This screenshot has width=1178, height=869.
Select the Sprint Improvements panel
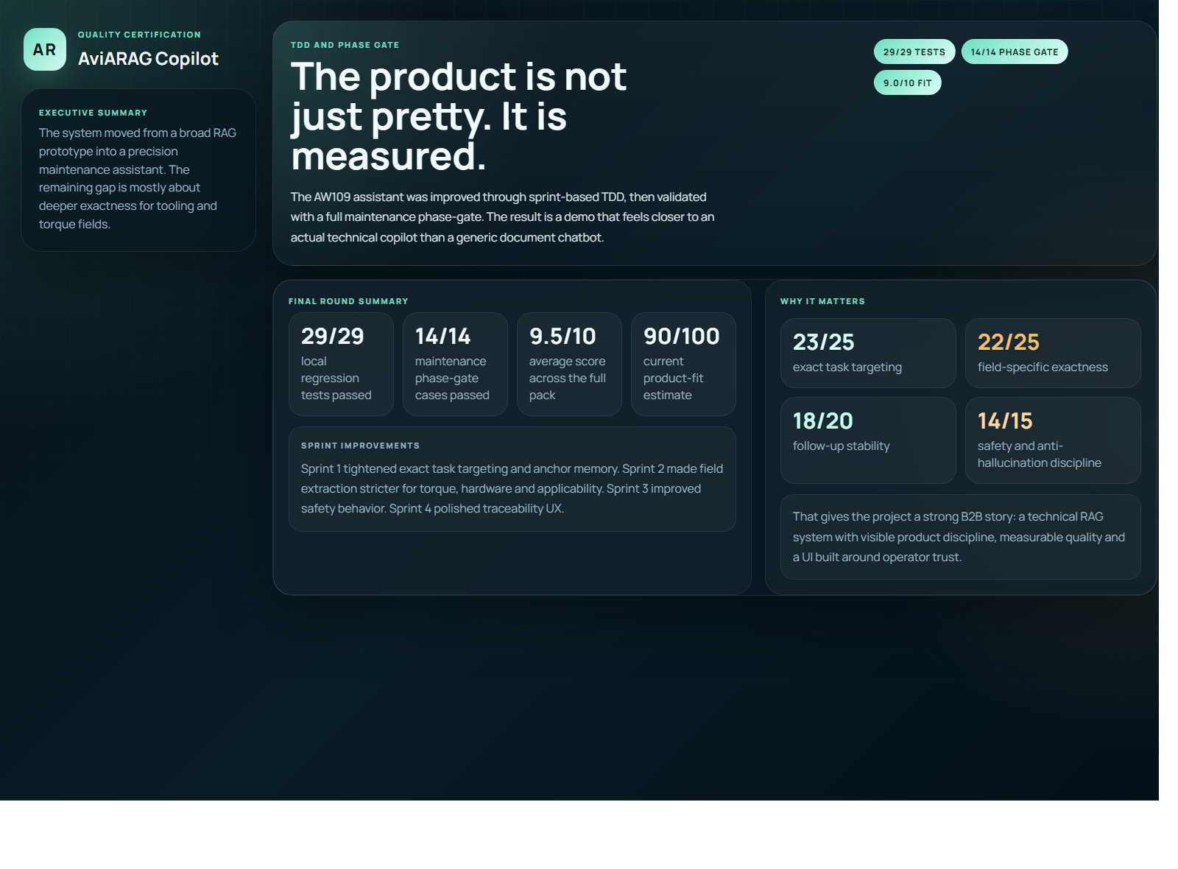512,479
